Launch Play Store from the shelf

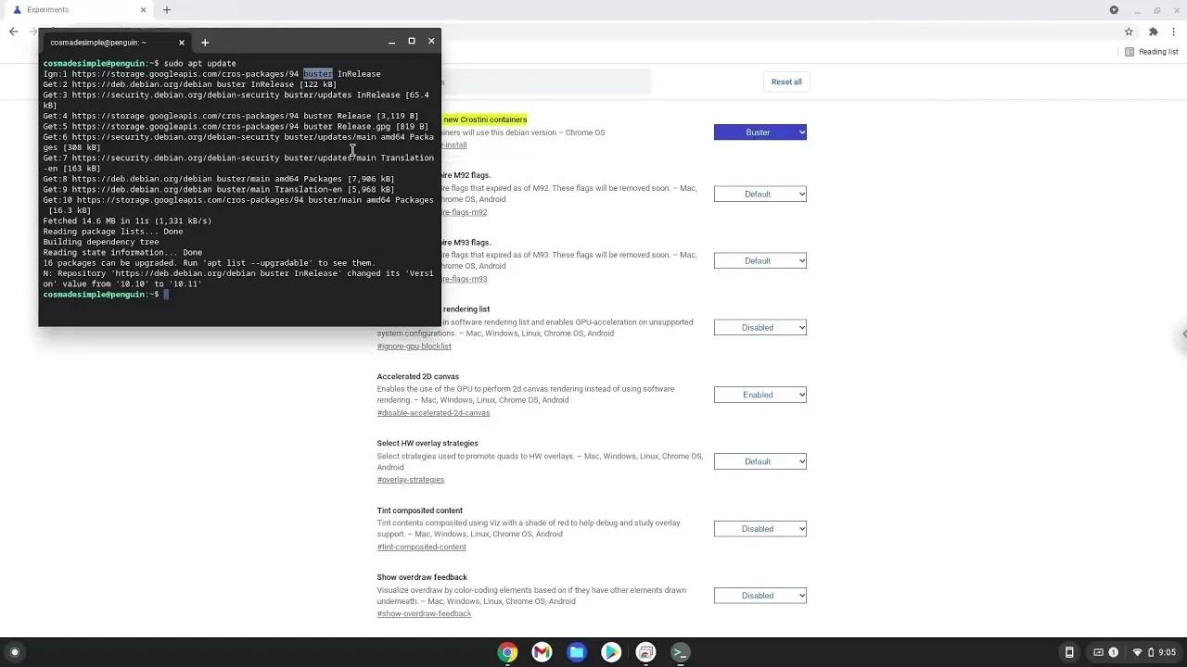pyautogui.click(x=611, y=652)
